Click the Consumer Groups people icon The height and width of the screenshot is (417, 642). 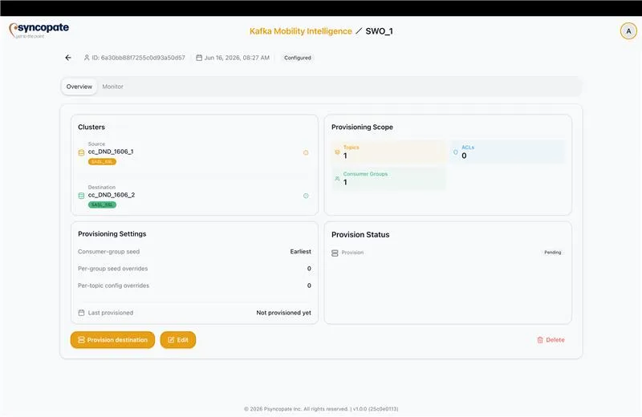point(337,178)
